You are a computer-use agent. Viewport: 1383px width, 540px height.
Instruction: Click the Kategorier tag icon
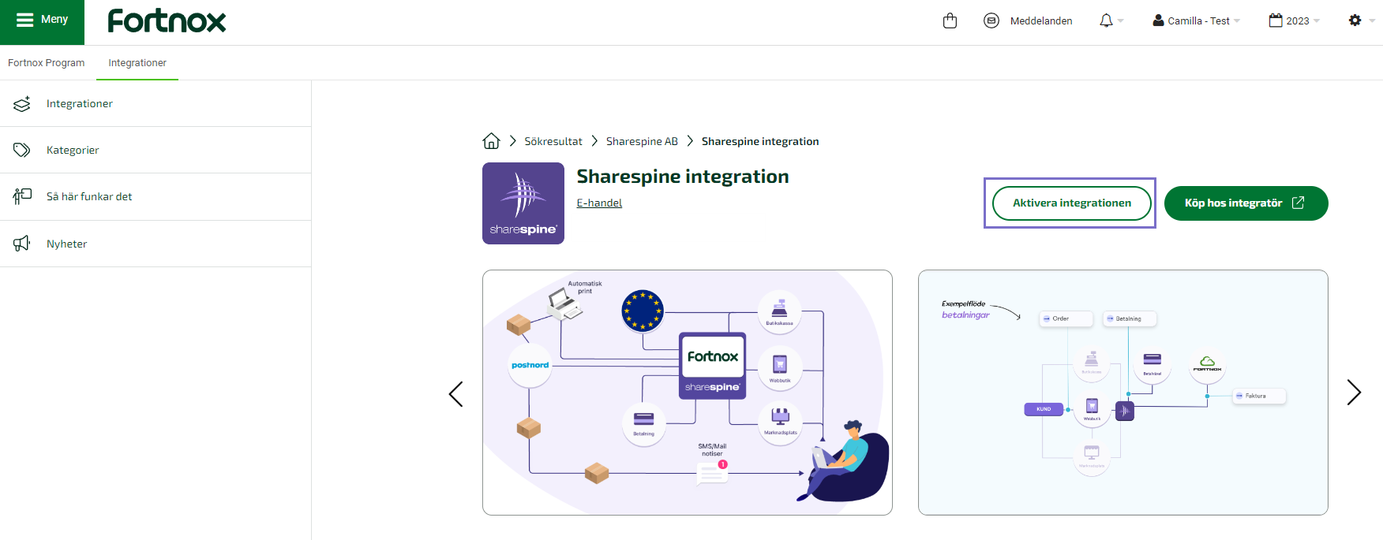22,150
